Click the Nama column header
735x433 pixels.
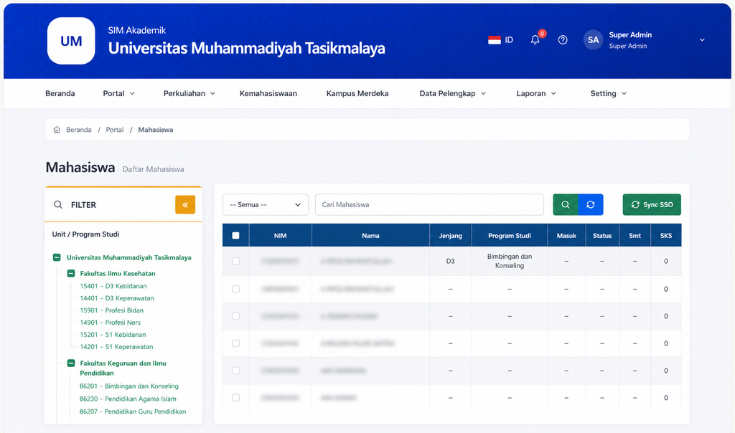tap(370, 235)
